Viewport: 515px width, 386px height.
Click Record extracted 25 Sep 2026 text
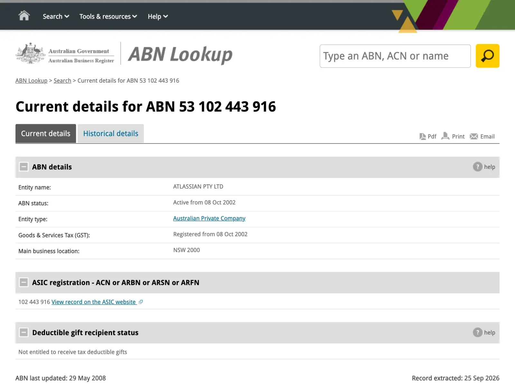455,378
